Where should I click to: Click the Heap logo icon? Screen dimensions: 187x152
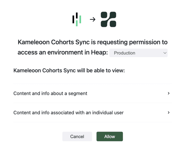[77, 19]
